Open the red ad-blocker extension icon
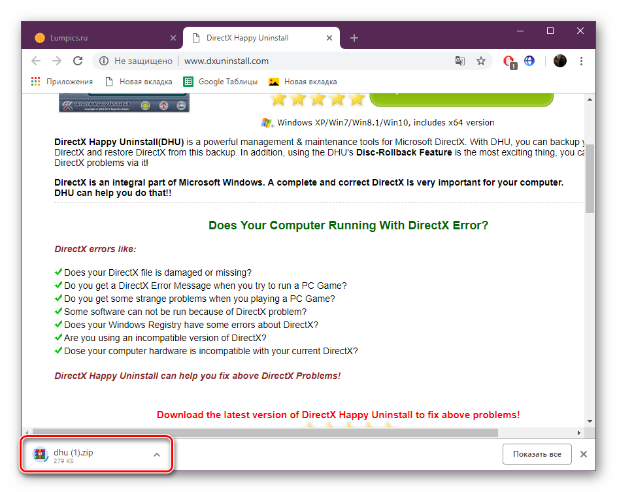 509,61
